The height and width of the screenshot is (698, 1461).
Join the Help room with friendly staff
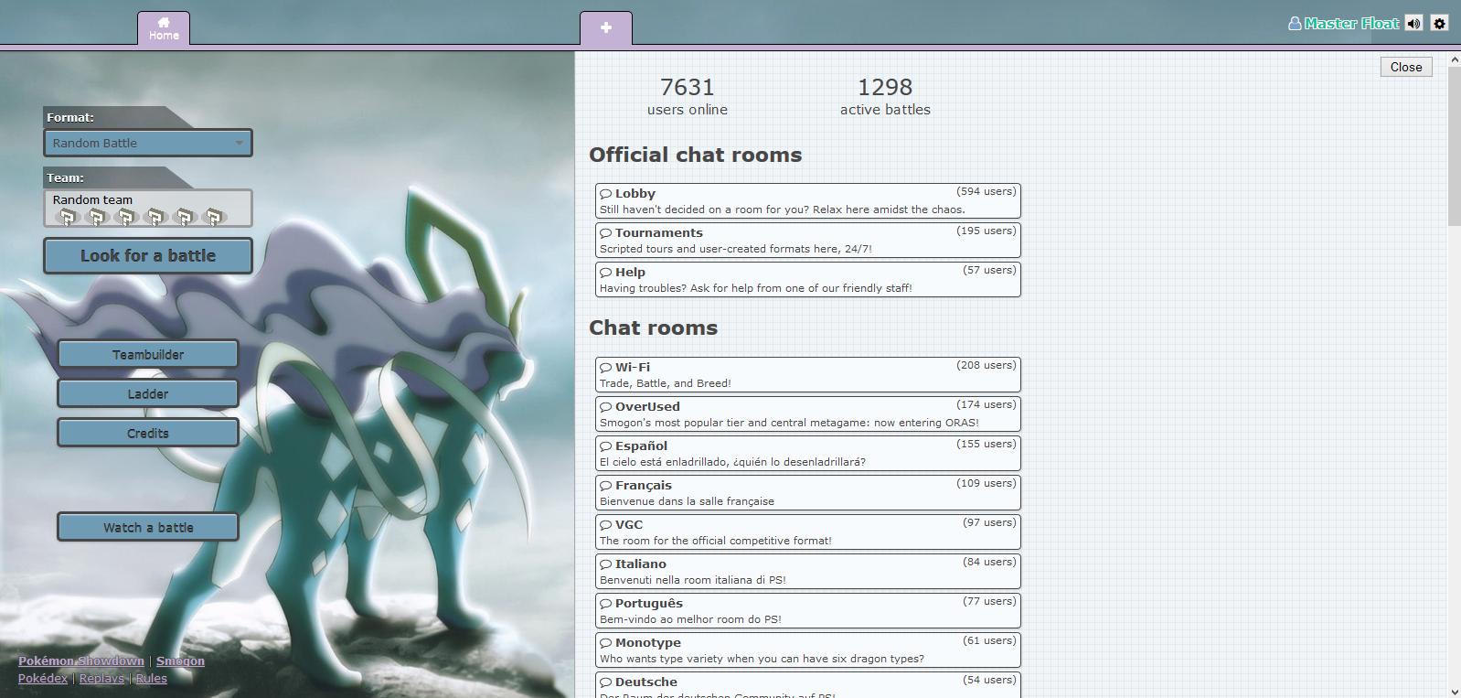point(808,280)
